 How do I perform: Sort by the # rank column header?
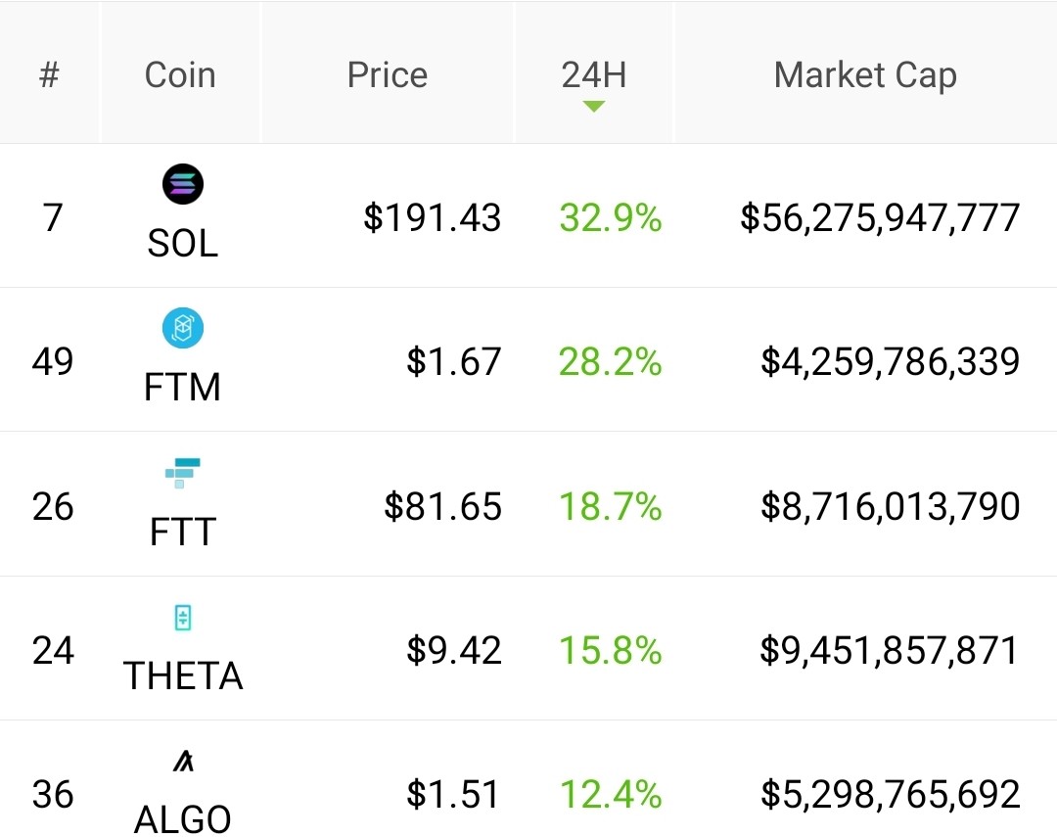pyautogui.click(x=49, y=74)
